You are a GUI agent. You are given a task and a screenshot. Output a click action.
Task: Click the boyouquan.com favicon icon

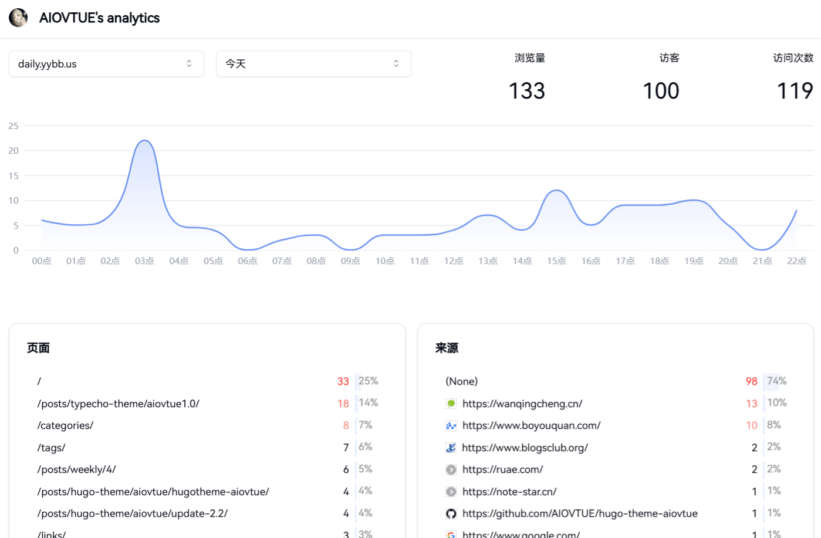coord(451,425)
